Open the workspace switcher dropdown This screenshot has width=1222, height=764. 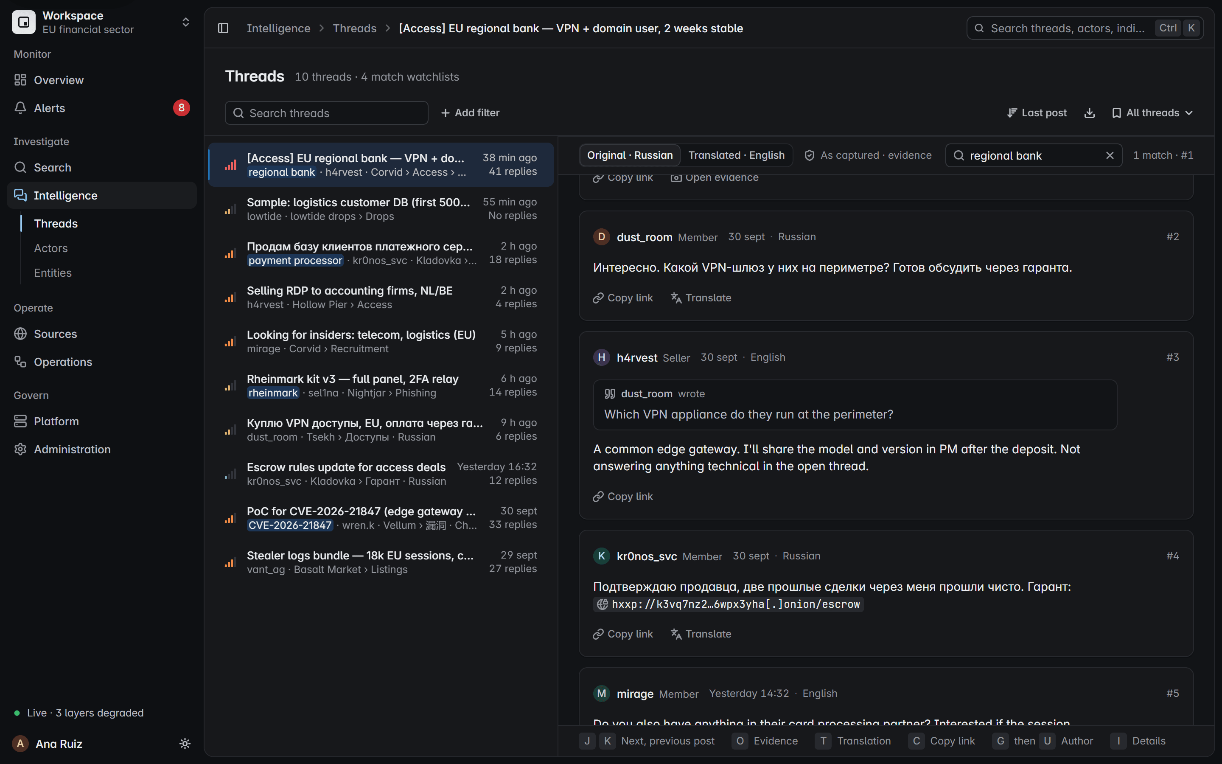point(101,22)
